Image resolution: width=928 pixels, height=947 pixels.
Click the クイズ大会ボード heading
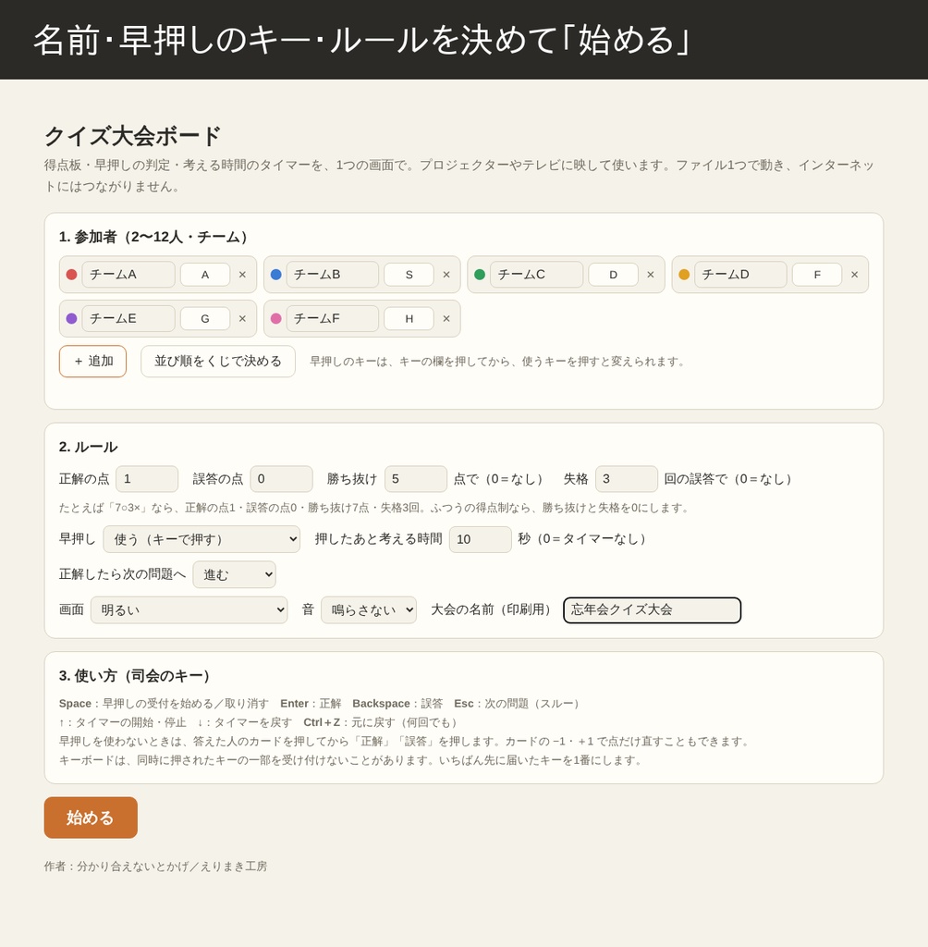(x=133, y=136)
